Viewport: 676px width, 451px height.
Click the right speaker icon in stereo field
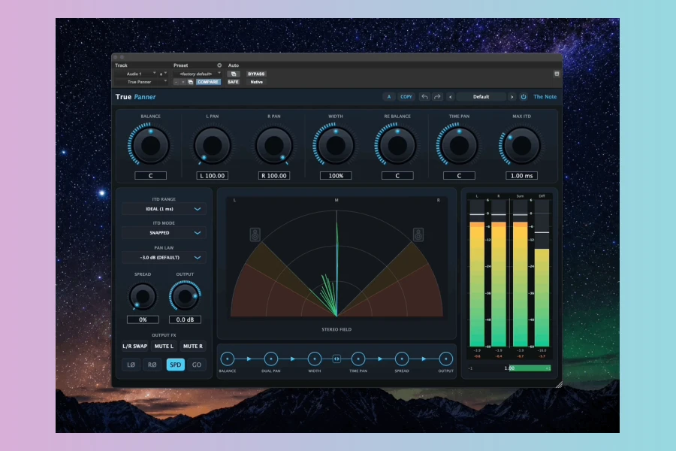pyautogui.click(x=418, y=235)
